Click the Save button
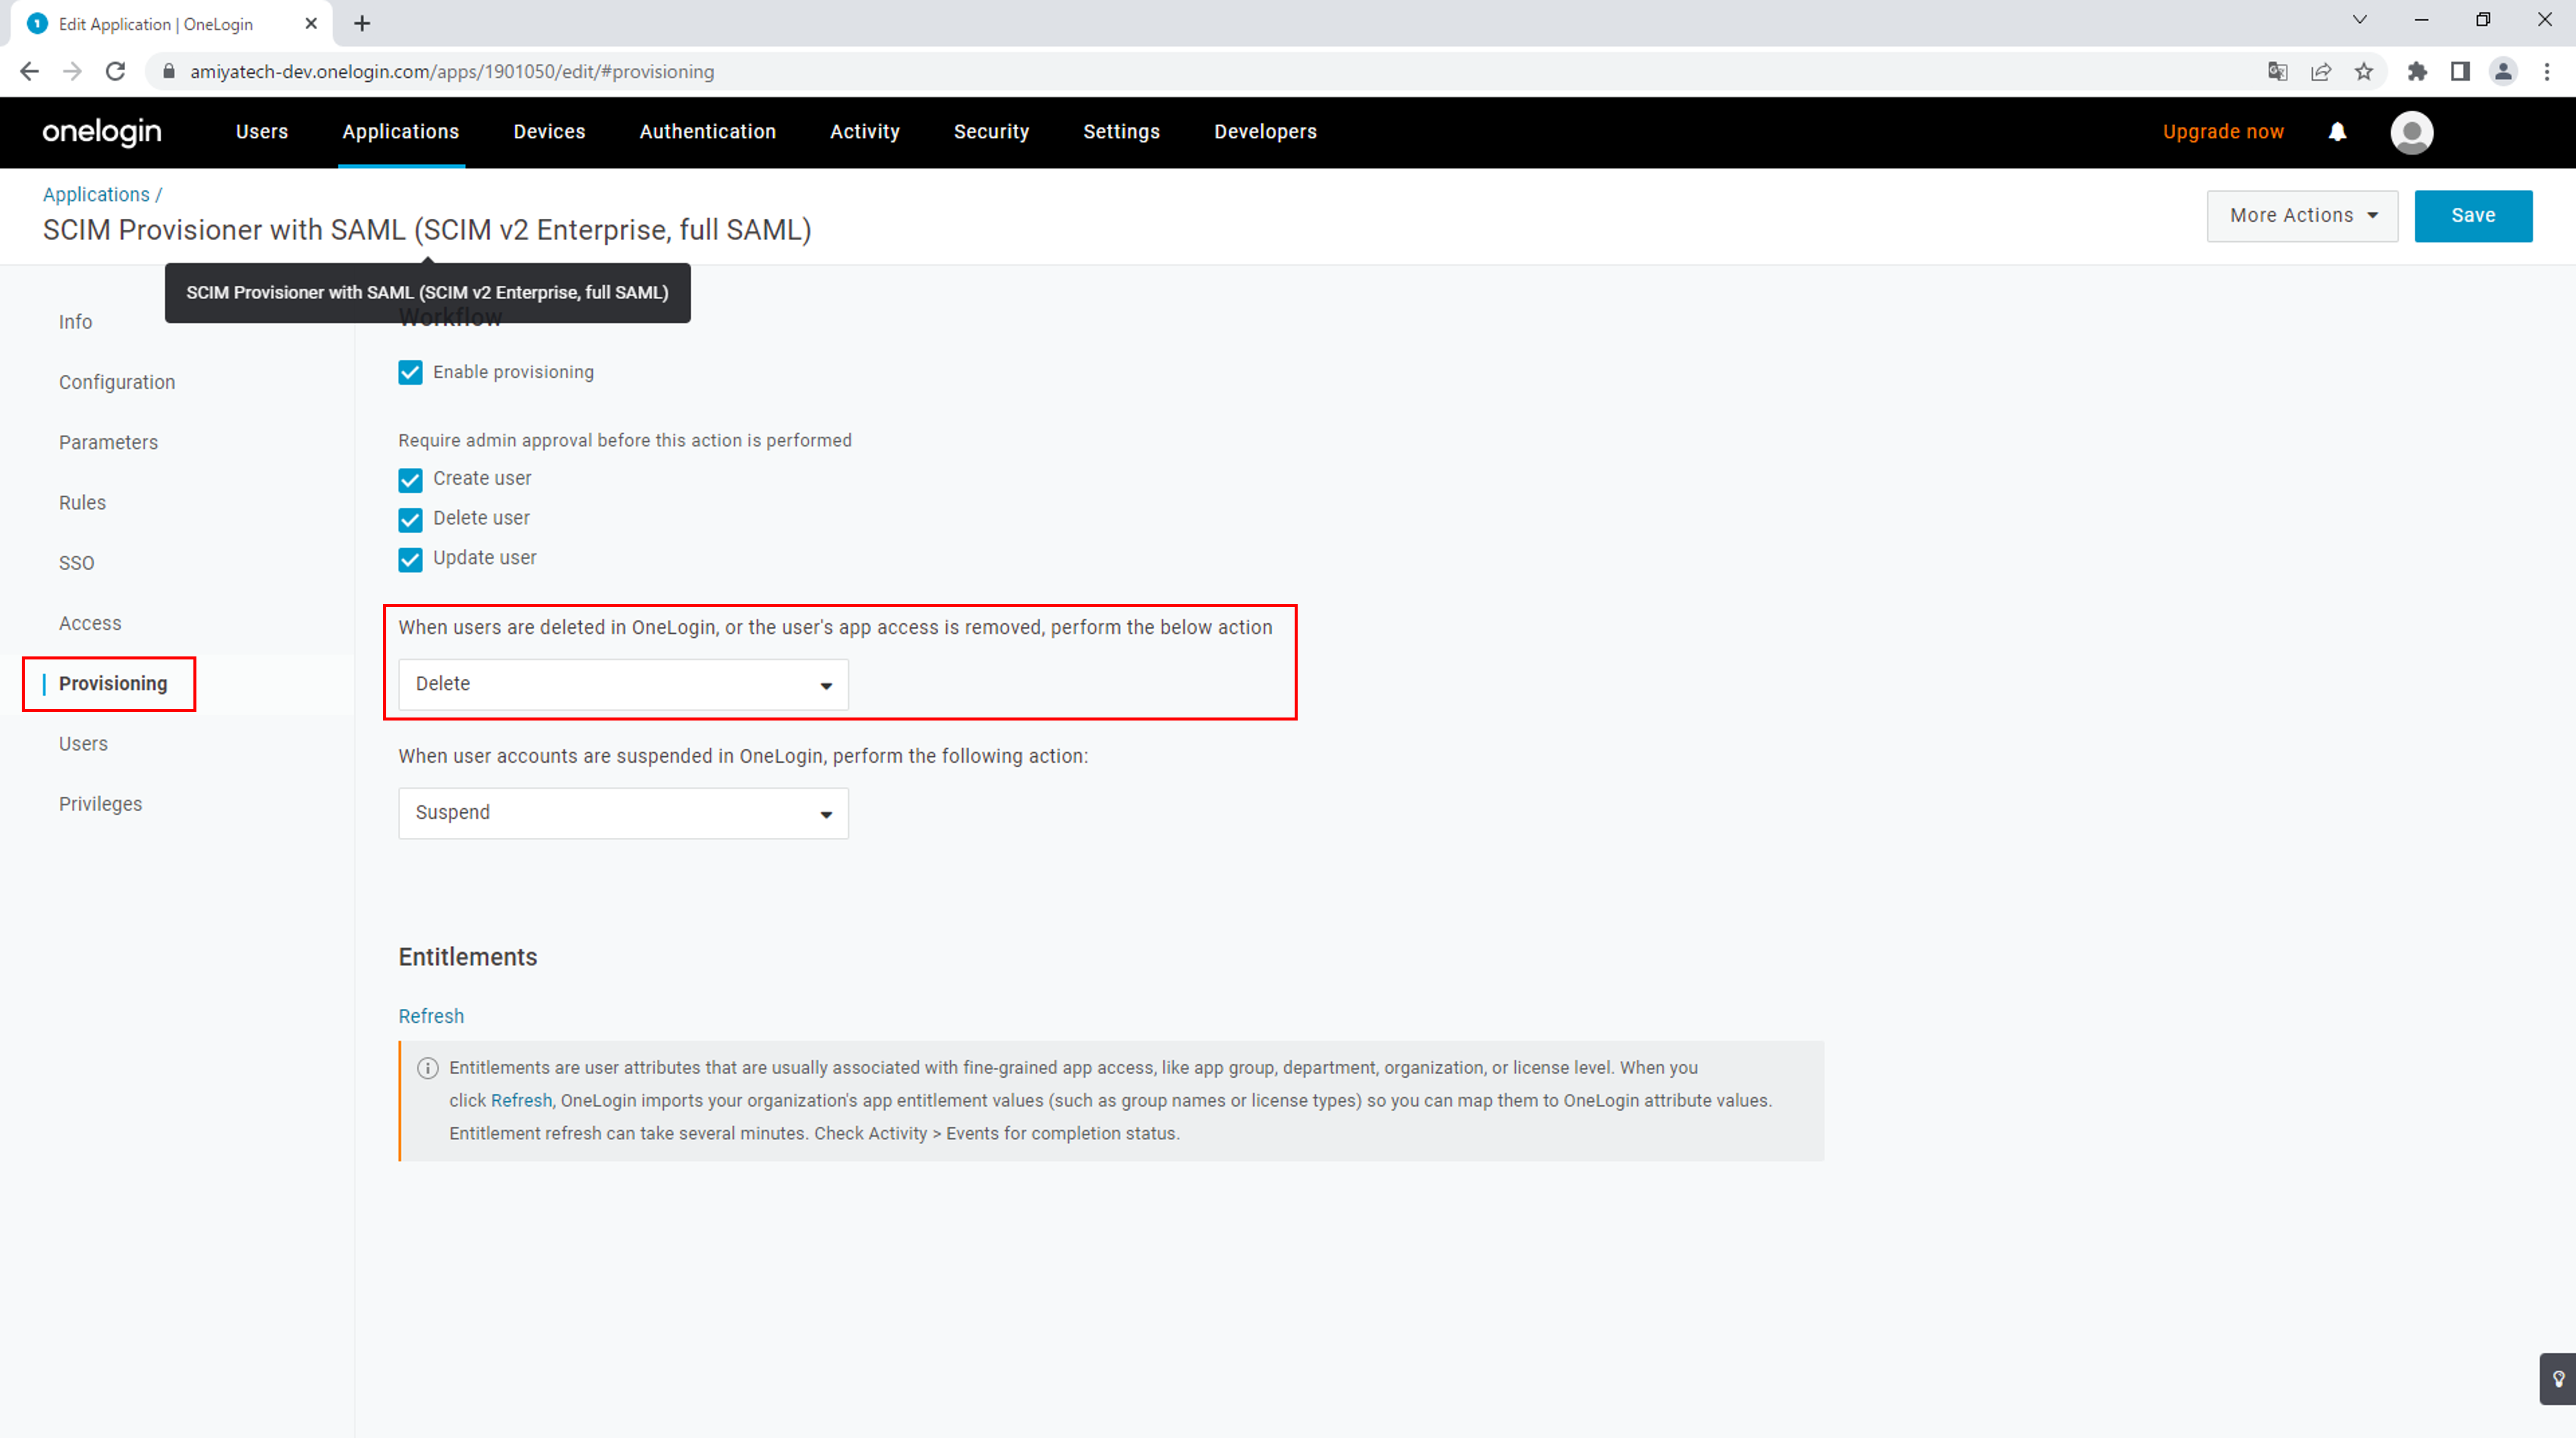 pyautogui.click(x=2473, y=216)
